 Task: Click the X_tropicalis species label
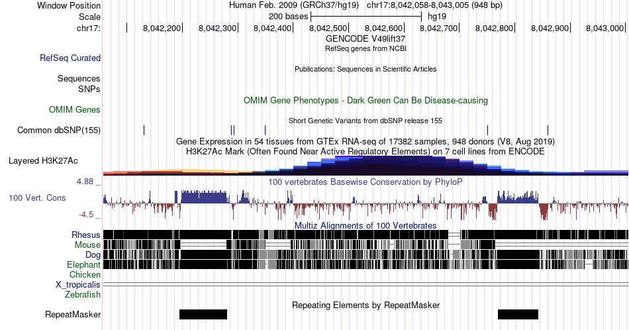(78, 285)
